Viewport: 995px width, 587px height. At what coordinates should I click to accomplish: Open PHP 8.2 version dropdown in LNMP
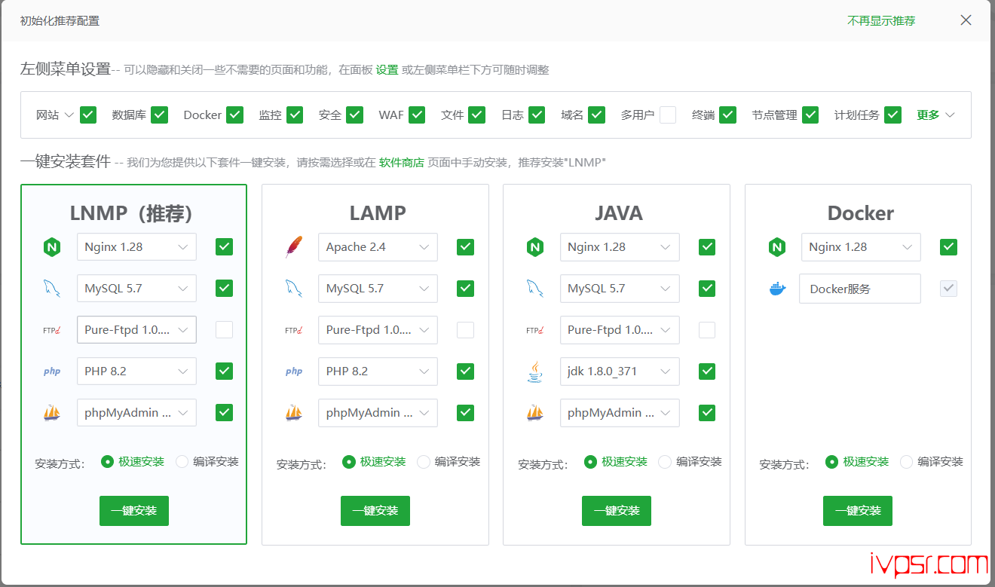[136, 371]
